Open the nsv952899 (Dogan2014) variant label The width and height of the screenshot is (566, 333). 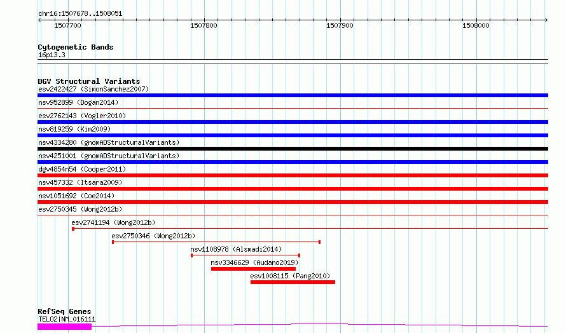pyautogui.click(x=78, y=102)
